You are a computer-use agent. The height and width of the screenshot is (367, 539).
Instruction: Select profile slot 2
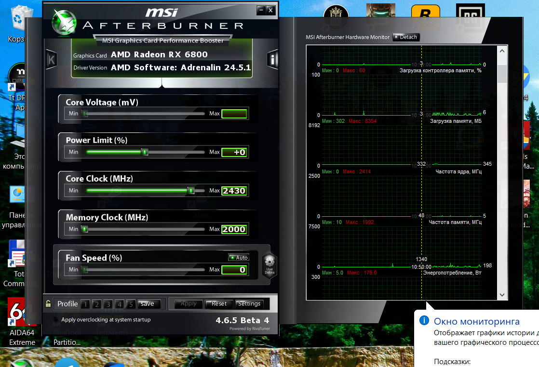click(x=97, y=304)
